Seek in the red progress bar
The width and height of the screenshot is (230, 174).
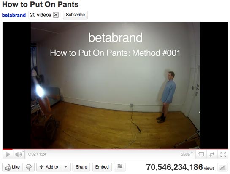click(115, 149)
